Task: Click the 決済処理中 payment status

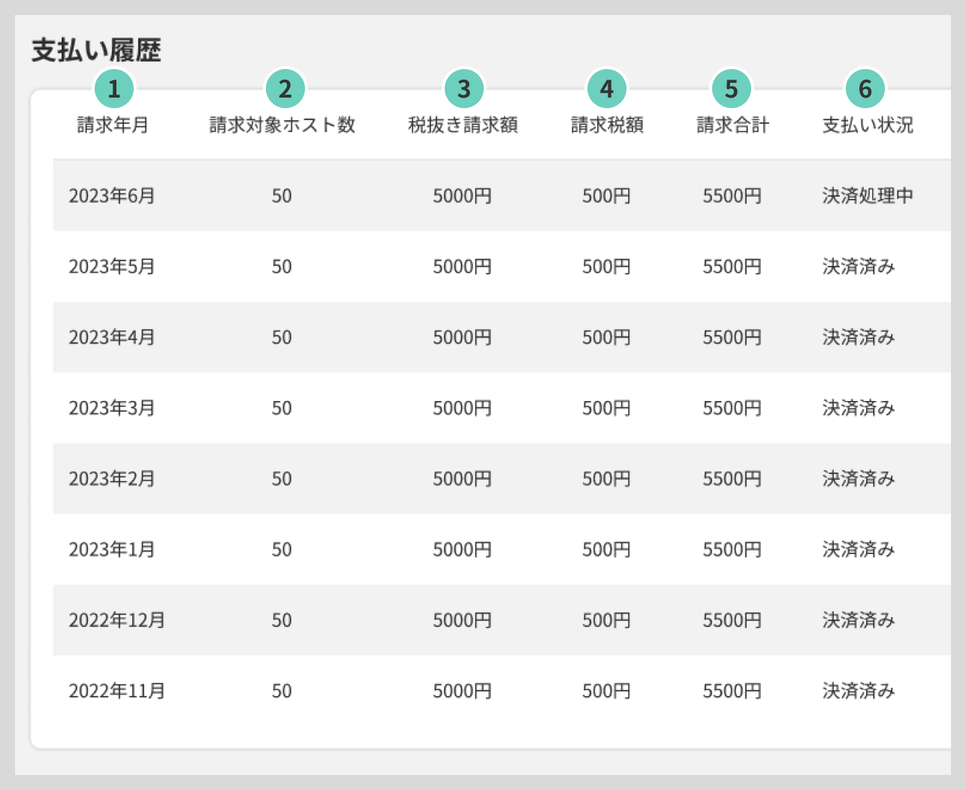Action: click(868, 196)
